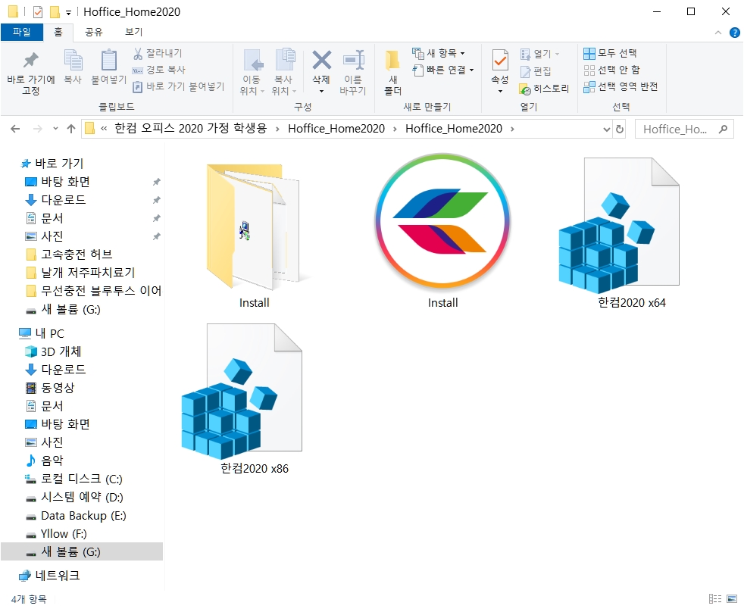
Task: Create new folder with 새 폴더
Action: 392,72
